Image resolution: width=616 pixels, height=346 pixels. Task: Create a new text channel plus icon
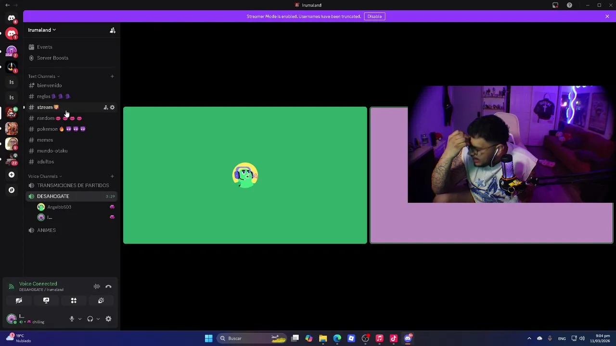(x=112, y=76)
